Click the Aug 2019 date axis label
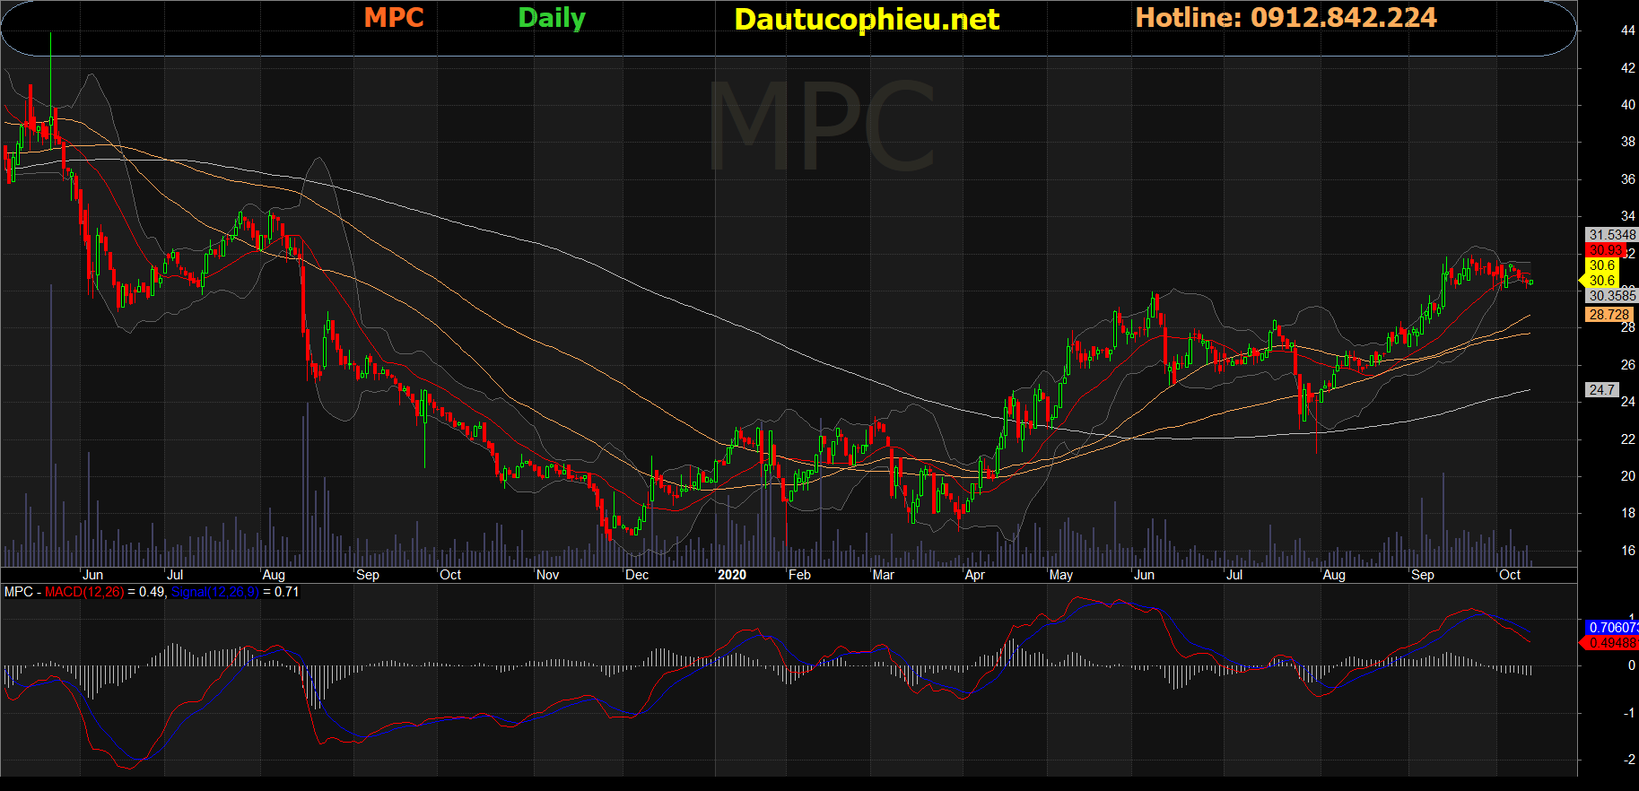 click(x=274, y=575)
